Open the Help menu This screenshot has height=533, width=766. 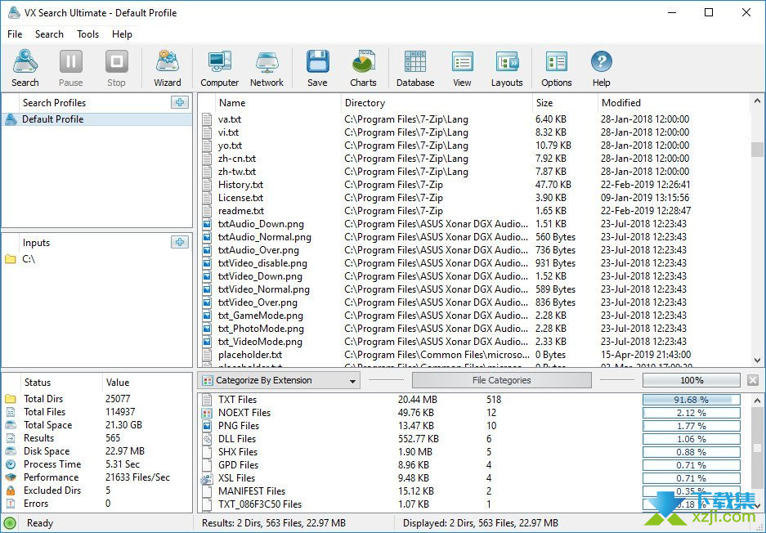click(x=122, y=34)
